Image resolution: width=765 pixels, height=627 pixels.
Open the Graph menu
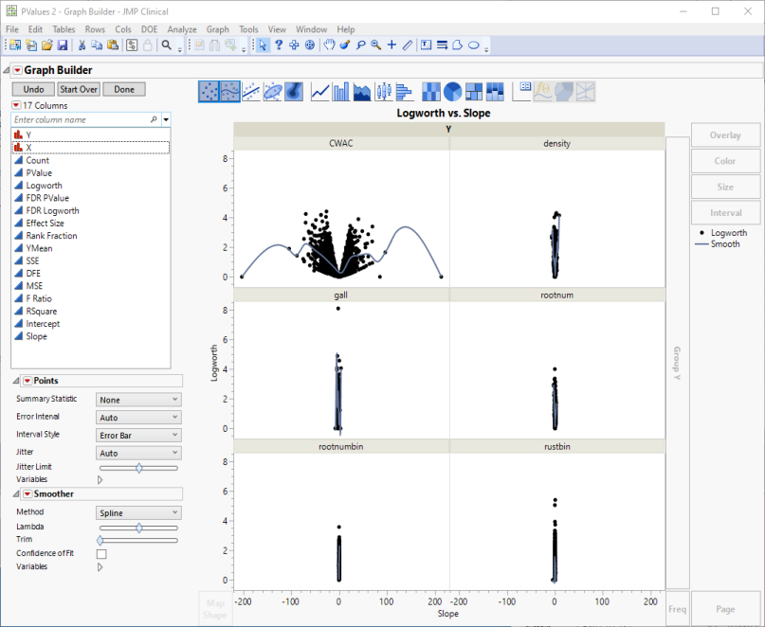pyautogui.click(x=217, y=29)
